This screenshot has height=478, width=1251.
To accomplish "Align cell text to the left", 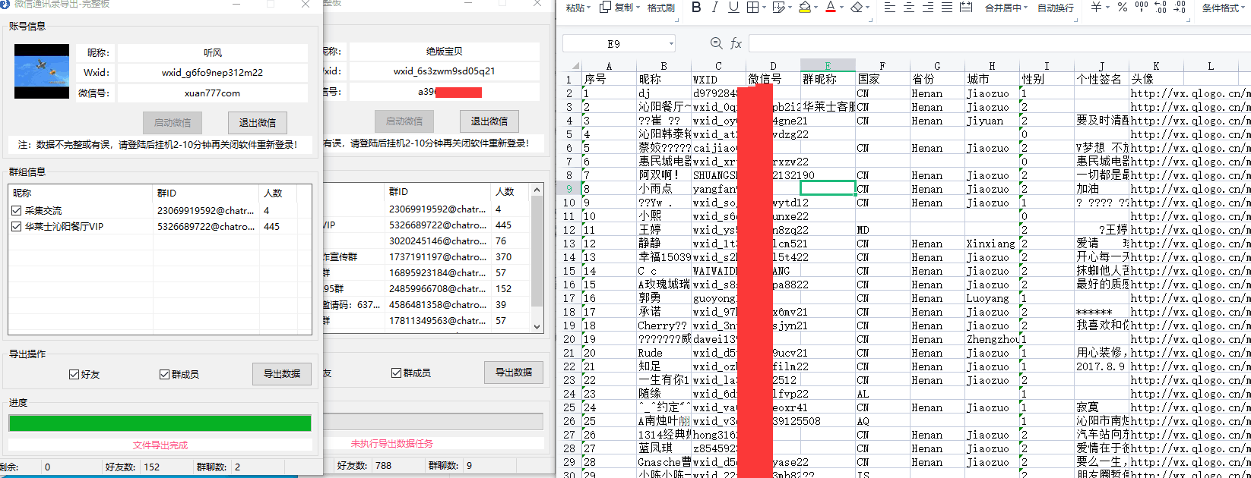I will [x=889, y=7].
